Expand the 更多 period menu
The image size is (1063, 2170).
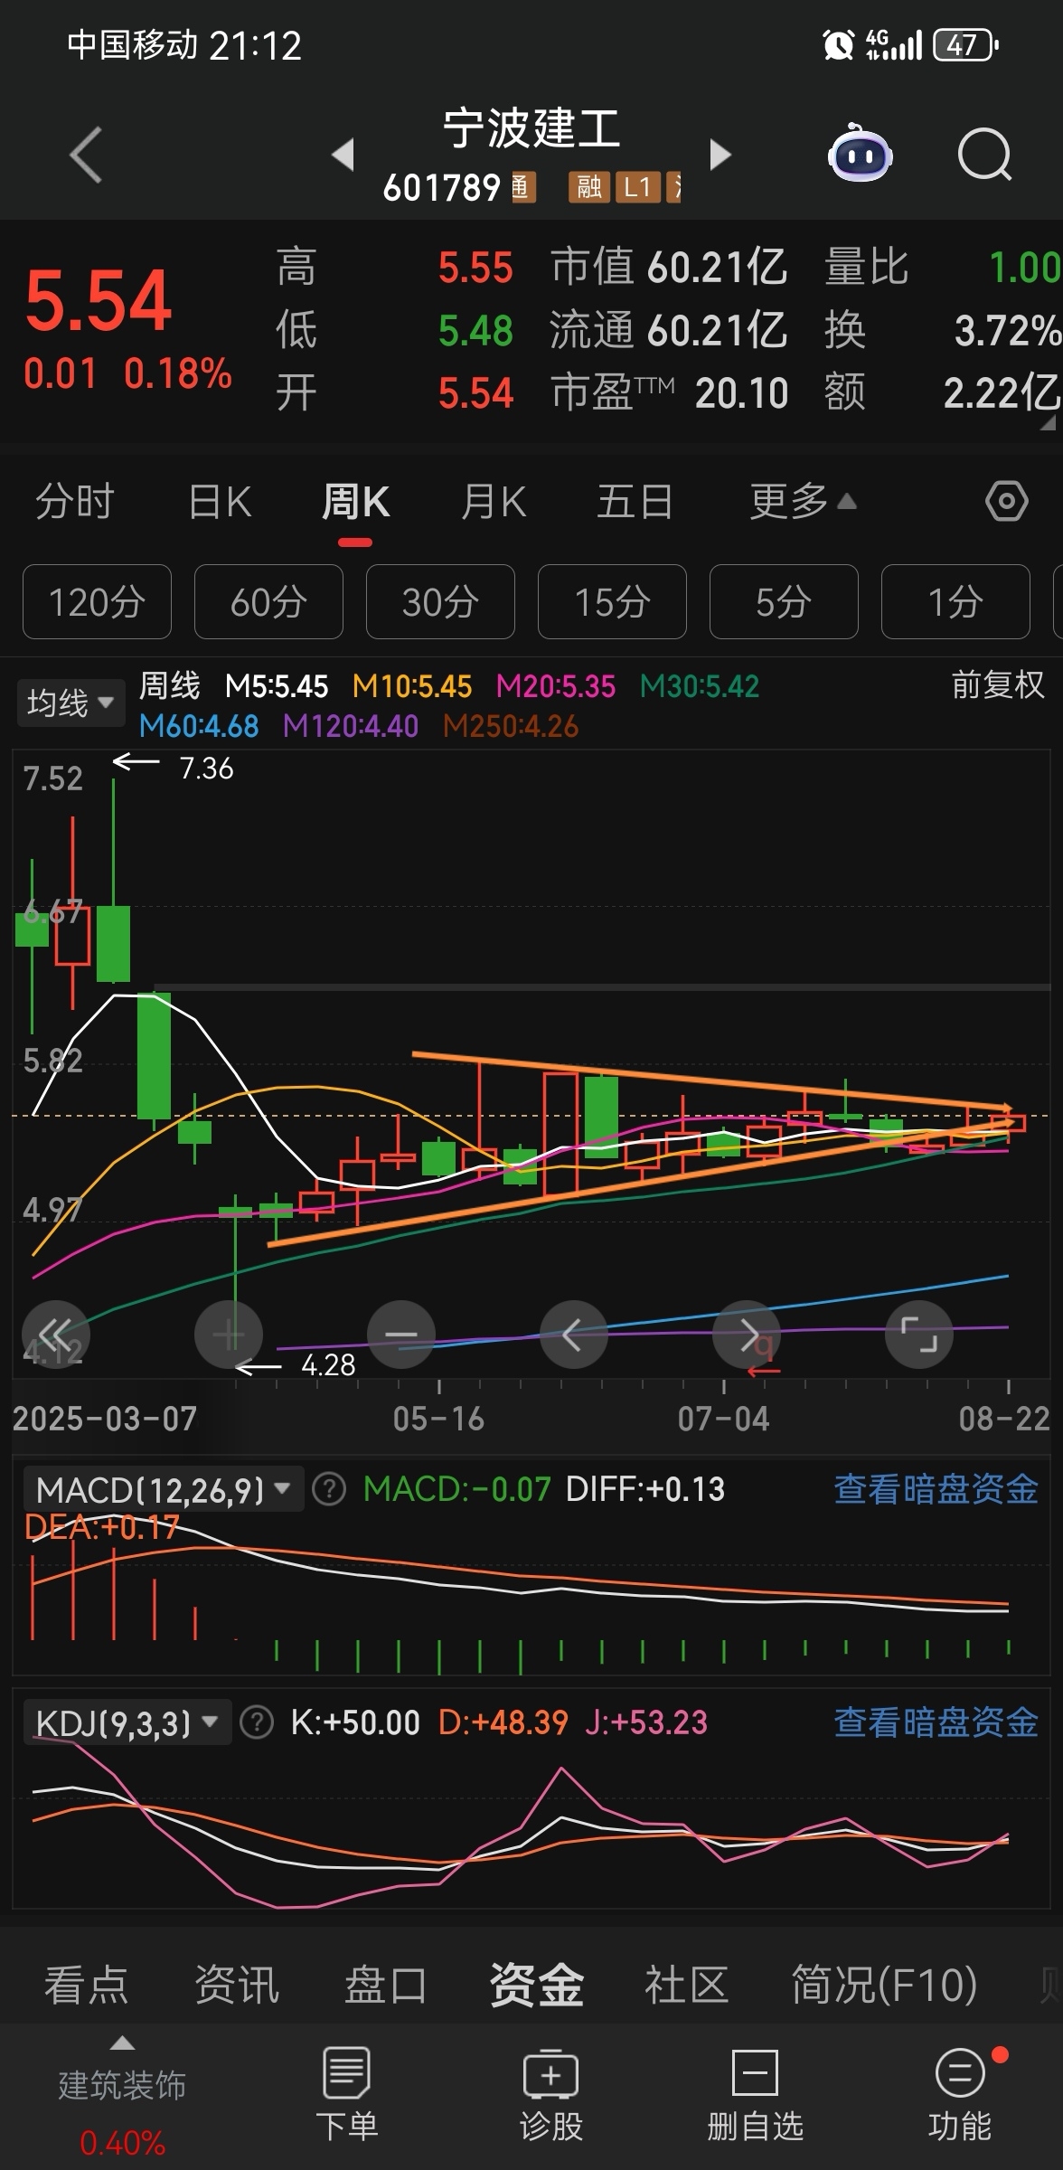click(x=803, y=501)
